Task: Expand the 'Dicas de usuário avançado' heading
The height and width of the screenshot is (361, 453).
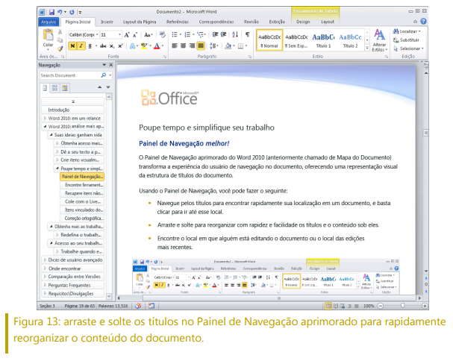Action: [x=43, y=259]
